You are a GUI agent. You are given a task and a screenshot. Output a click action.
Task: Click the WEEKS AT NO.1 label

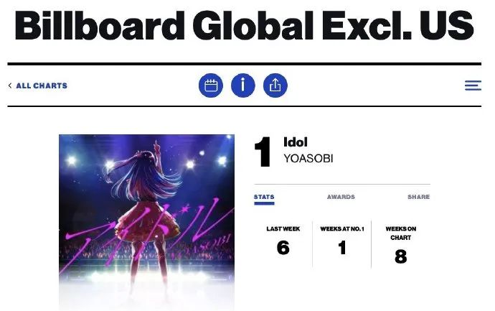point(341,229)
